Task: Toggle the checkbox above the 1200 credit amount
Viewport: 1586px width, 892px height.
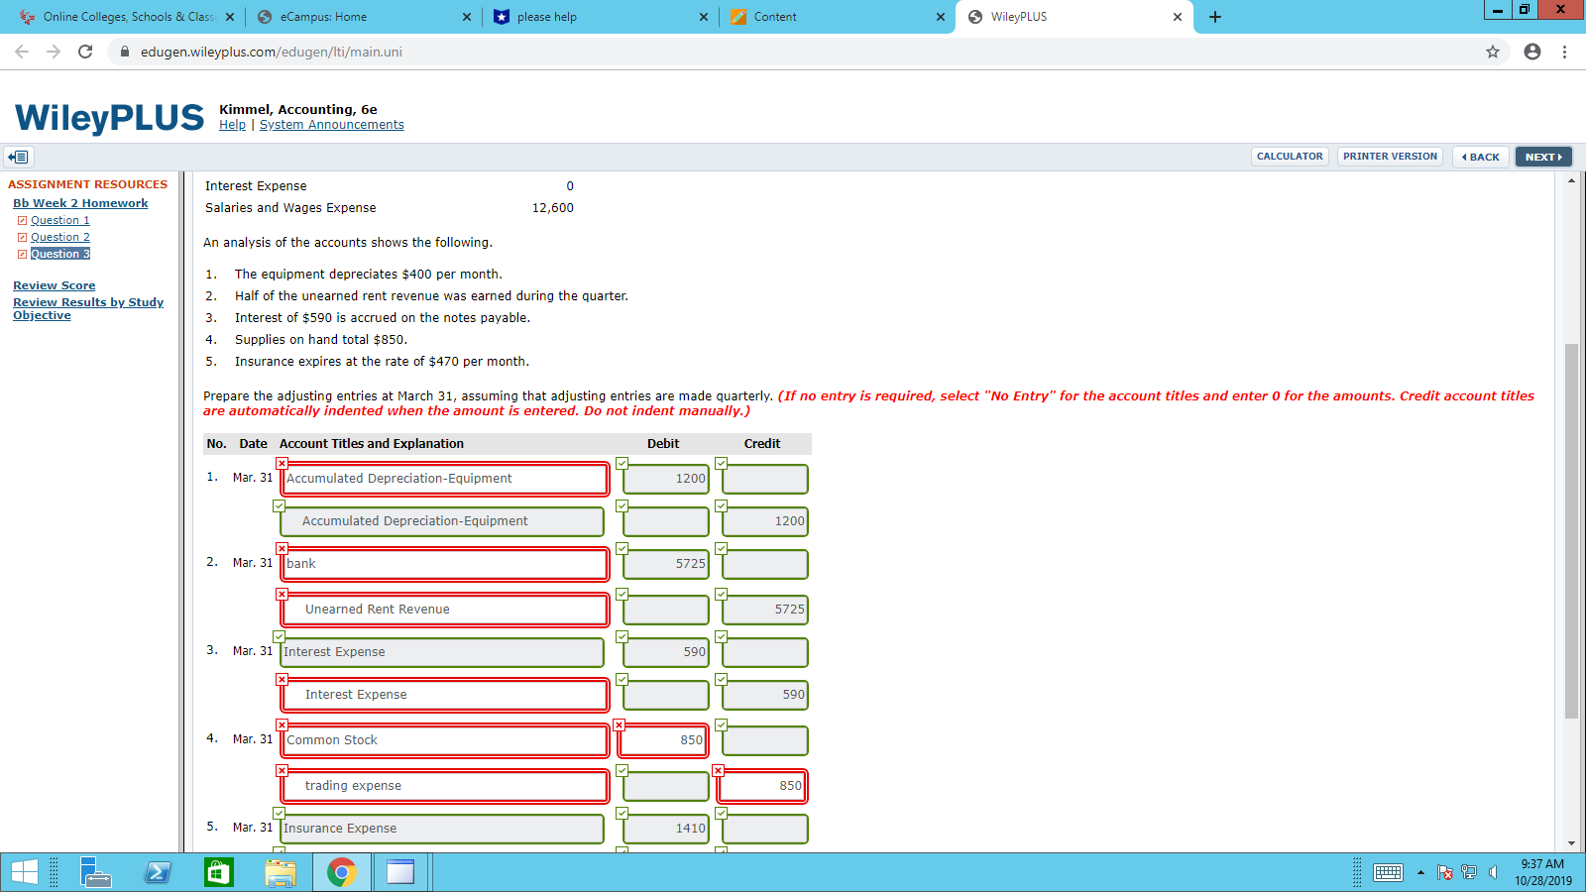Action: click(x=720, y=505)
